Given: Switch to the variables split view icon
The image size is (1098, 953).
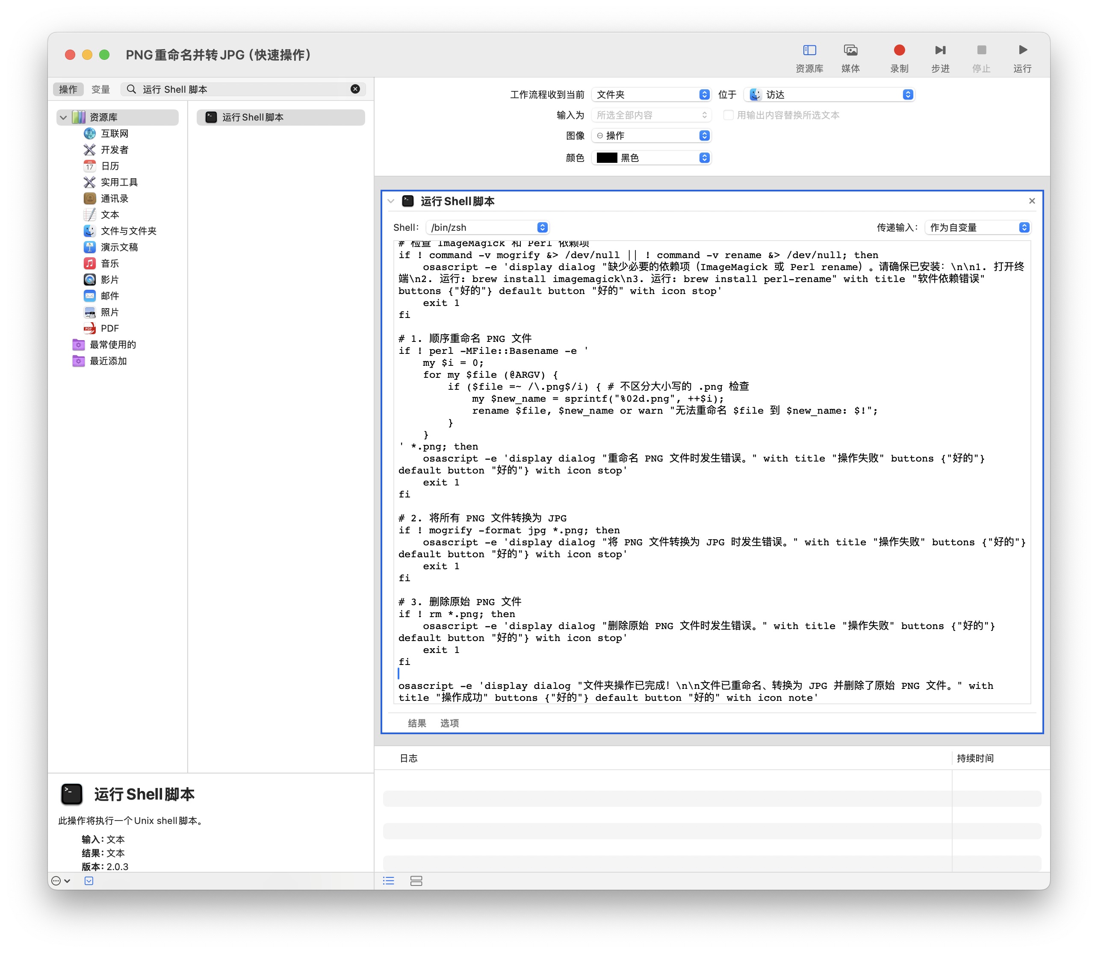Looking at the screenshot, I should pyautogui.click(x=416, y=881).
